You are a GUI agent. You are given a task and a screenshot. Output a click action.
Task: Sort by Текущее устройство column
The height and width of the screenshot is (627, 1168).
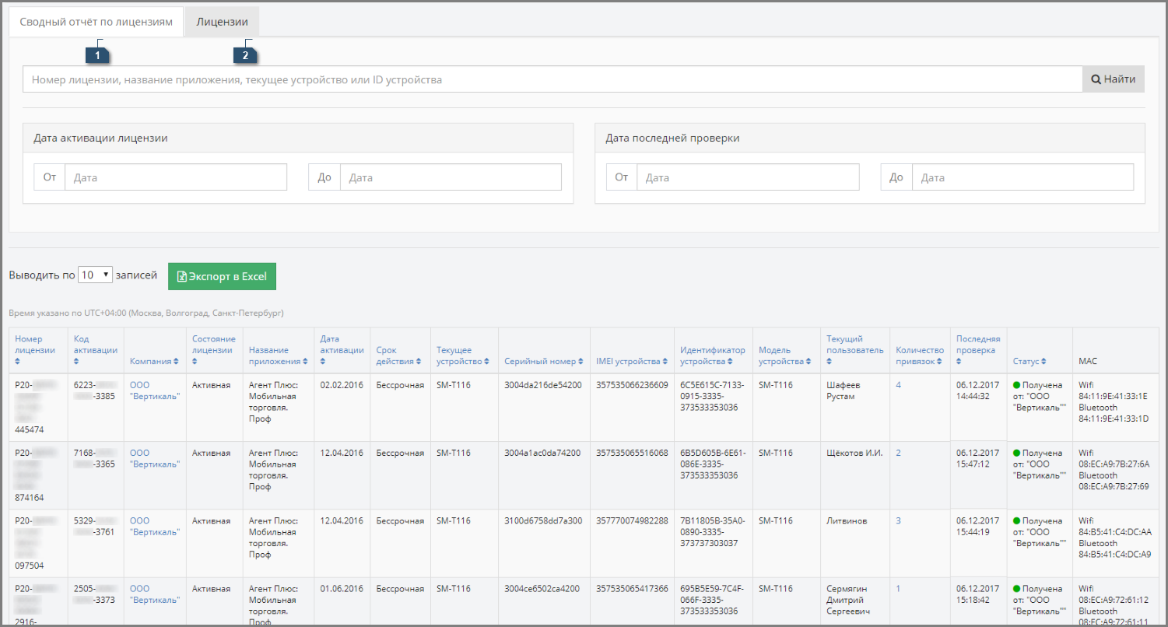(462, 356)
